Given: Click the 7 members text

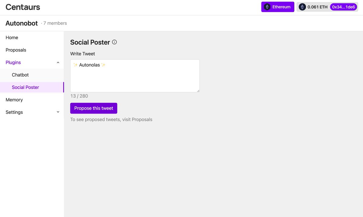Looking at the screenshot, I should [55, 23].
